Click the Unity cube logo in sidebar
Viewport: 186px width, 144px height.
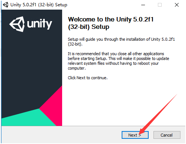(x=17, y=24)
